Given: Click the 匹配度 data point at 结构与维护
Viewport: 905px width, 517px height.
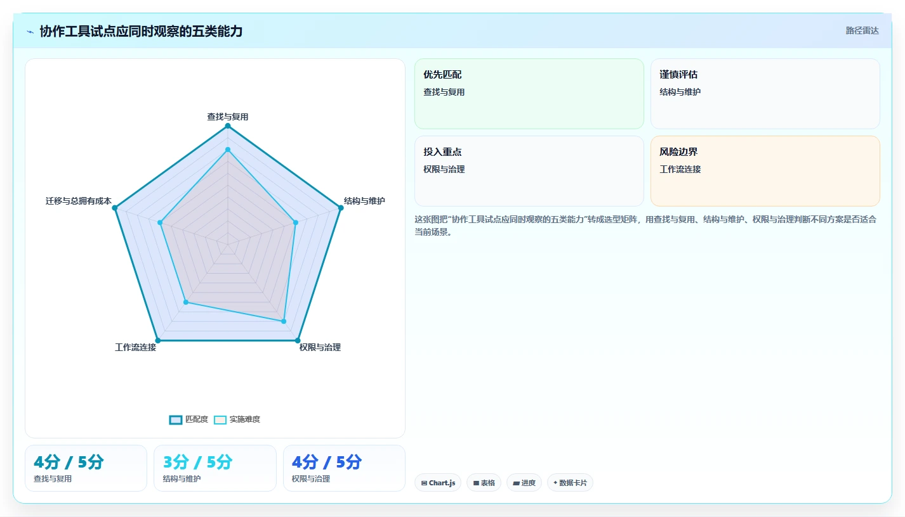Looking at the screenshot, I should tap(341, 208).
